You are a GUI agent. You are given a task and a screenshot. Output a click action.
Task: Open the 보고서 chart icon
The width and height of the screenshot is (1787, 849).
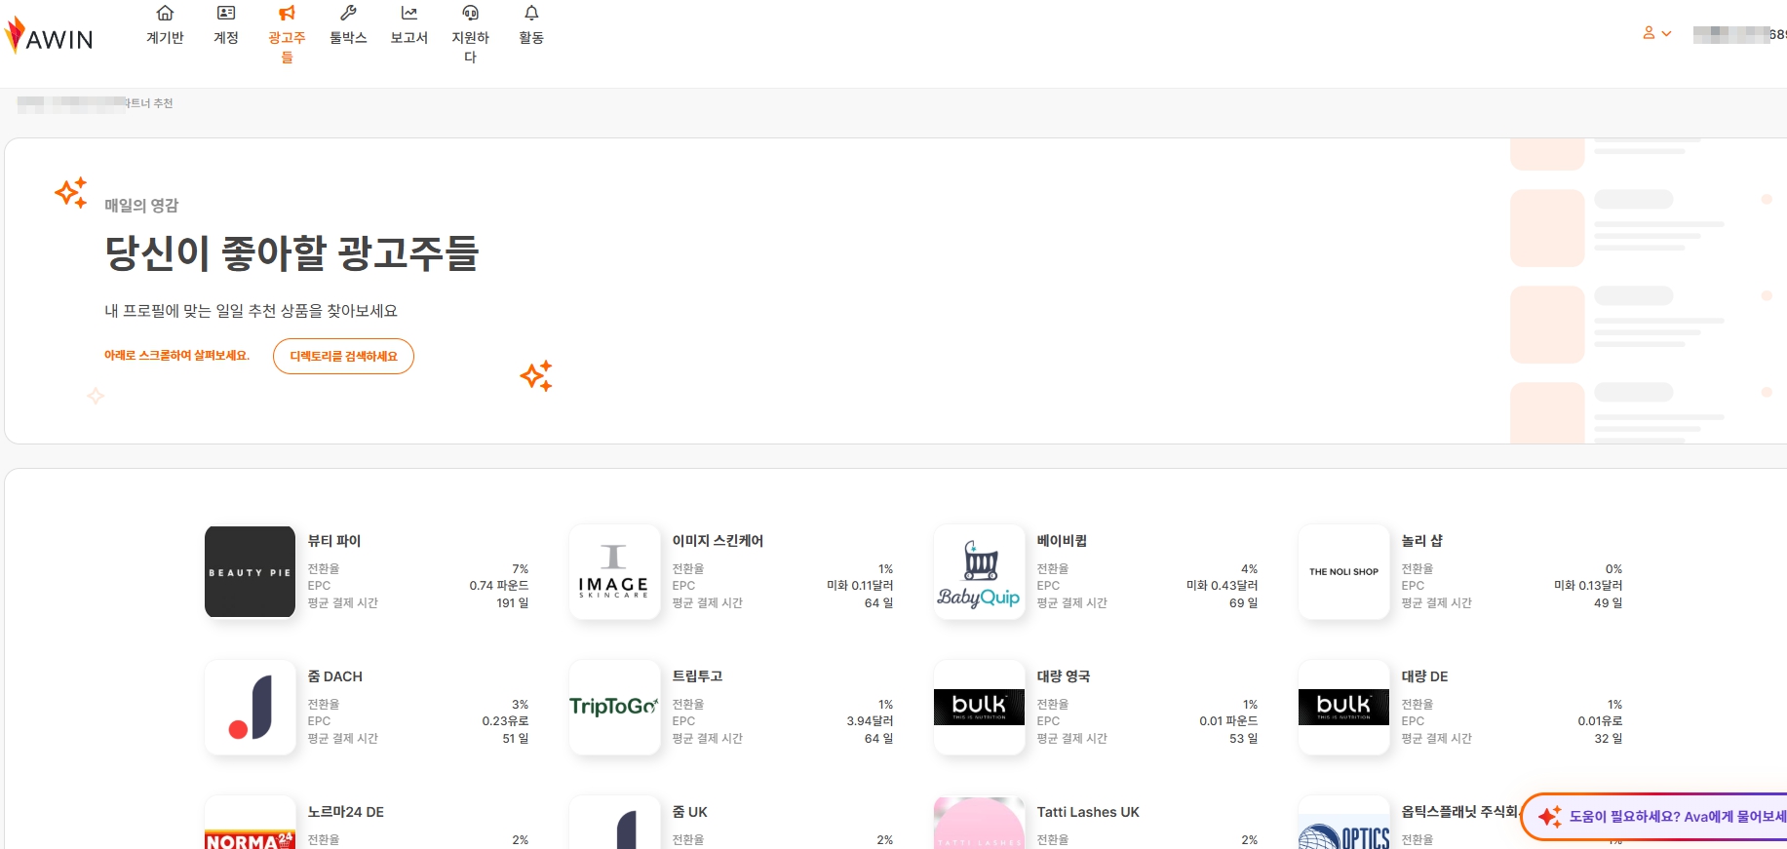409,13
